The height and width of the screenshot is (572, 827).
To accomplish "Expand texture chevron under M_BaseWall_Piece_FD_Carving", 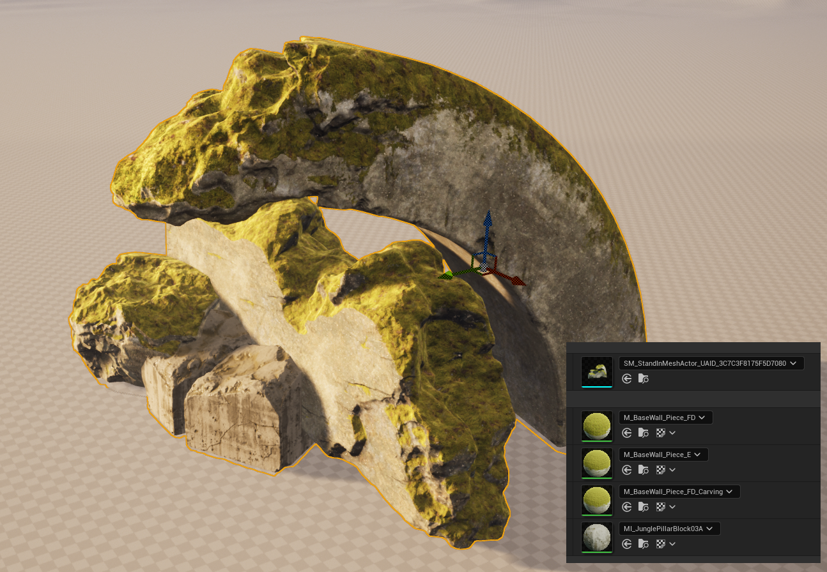I will 672,507.
